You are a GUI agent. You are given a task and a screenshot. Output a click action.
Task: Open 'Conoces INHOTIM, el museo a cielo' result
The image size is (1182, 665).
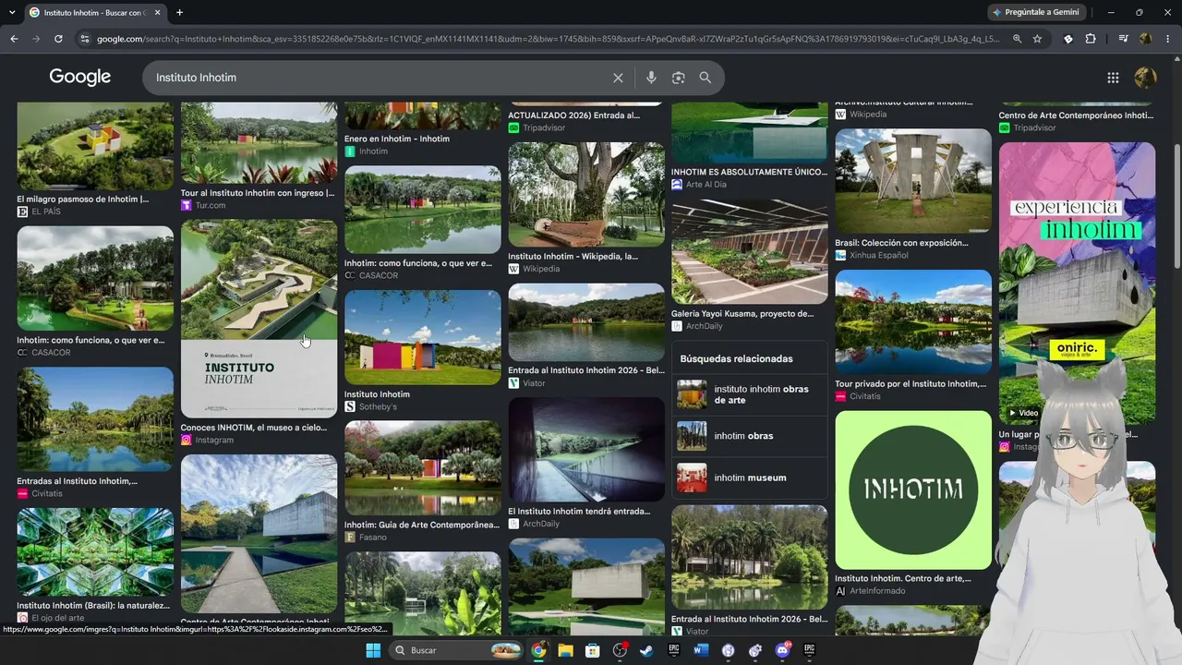[x=254, y=428]
